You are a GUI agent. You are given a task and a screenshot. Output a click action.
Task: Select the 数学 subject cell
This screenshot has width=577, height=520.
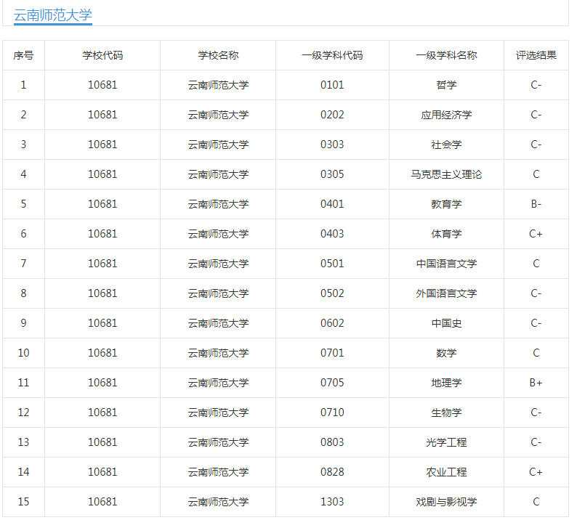click(x=446, y=353)
